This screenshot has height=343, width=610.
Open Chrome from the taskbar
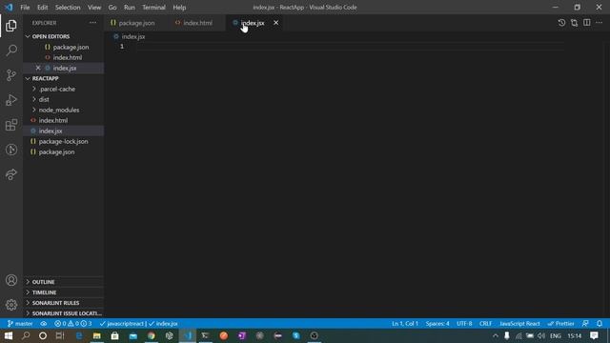click(x=152, y=335)
